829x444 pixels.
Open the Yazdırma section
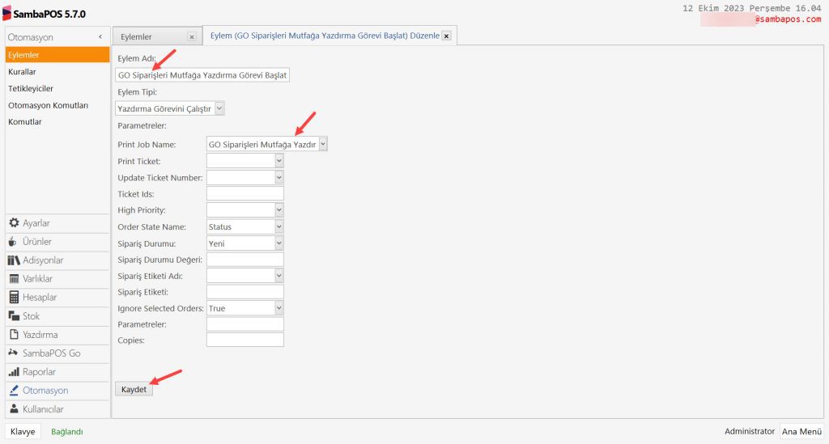(x=57, y=334)
